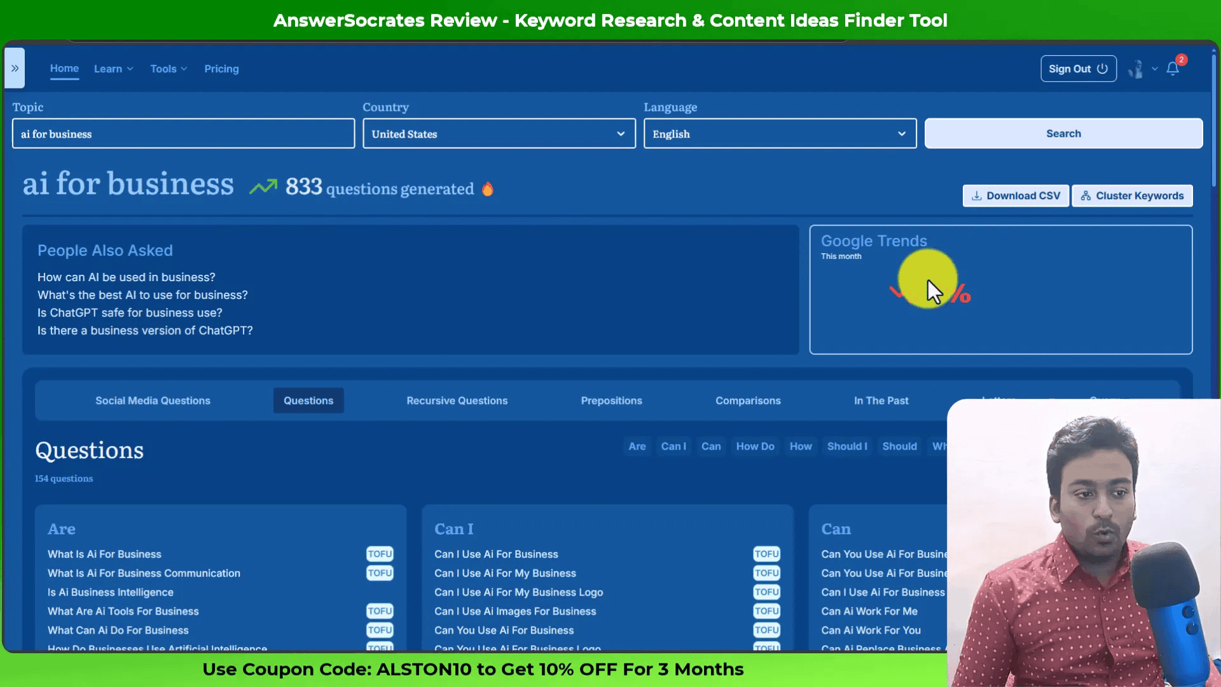Click TOFU badge for Can I Use Ai For Business
Image resolution: width=1221 pixels, height=687 pixels.
[x=767, y=554]
